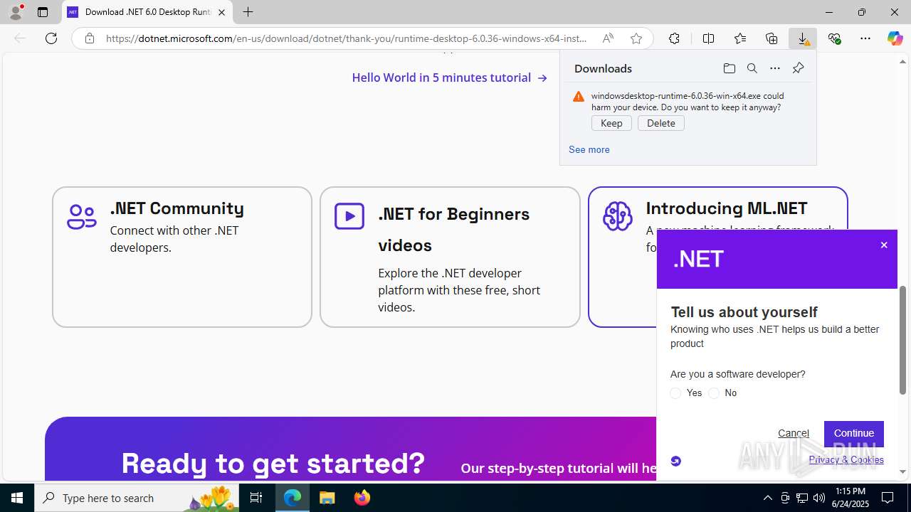Open volume control in system tray

point(819,498)
